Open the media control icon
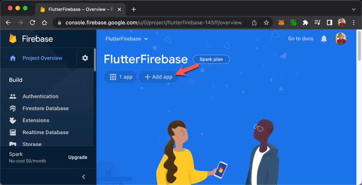Screen dimensions: 362x185 [318, 23]
